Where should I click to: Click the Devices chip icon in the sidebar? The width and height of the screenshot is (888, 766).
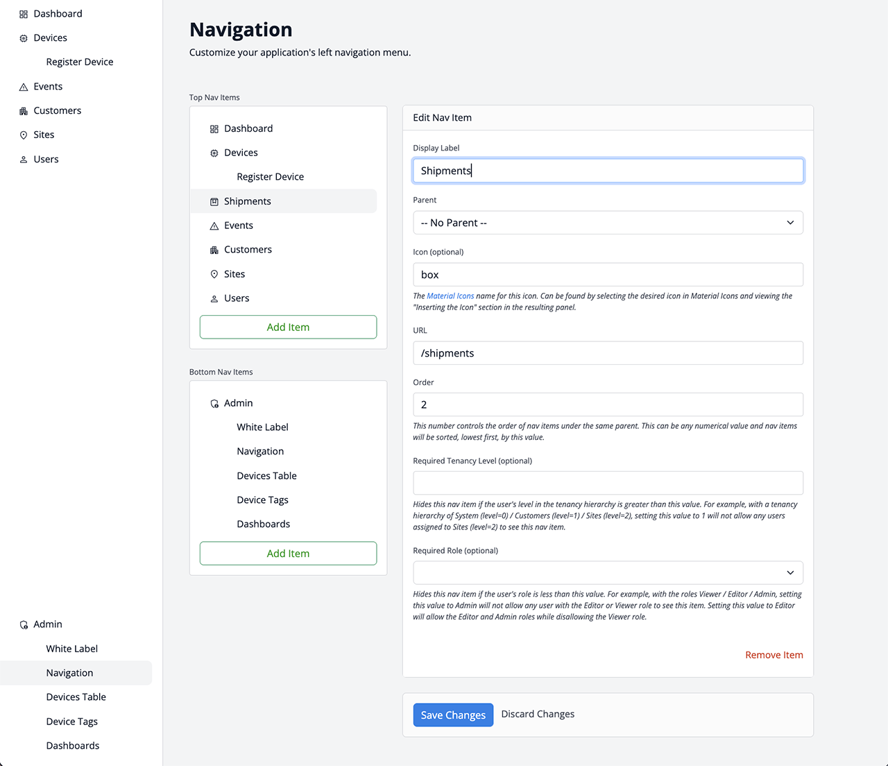24,38
